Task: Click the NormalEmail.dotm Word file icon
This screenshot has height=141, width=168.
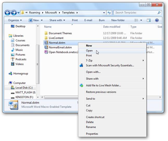Action: point(46,47)
